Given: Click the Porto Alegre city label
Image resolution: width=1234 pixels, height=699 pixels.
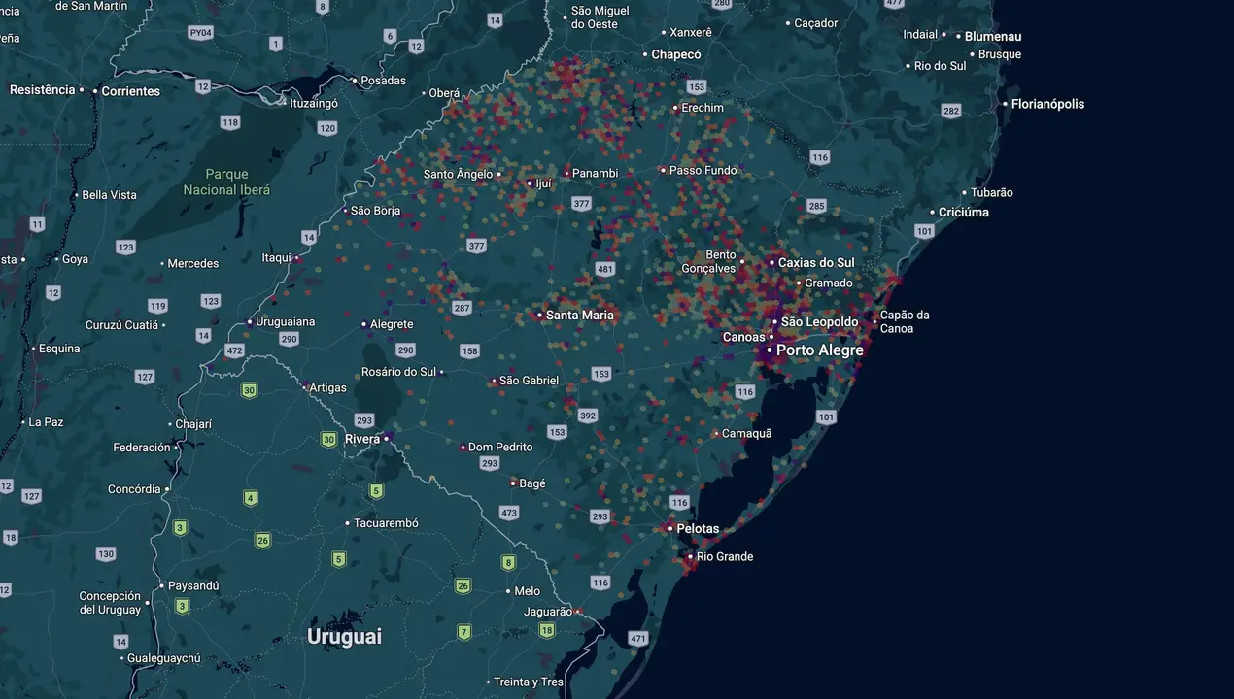Looking at the screenshot, I should 820,349.
